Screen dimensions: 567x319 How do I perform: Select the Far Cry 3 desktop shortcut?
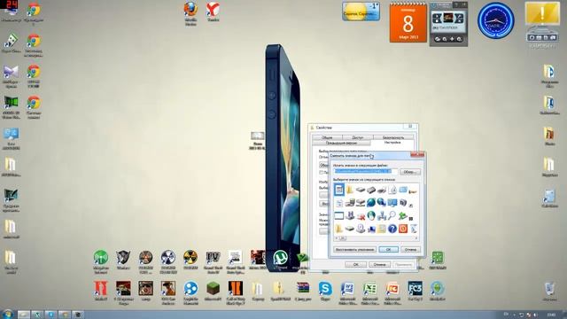(415, 292)
